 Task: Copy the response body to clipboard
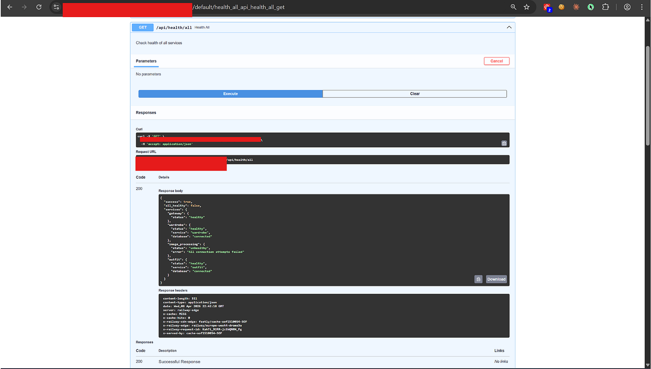coord(478,279)
